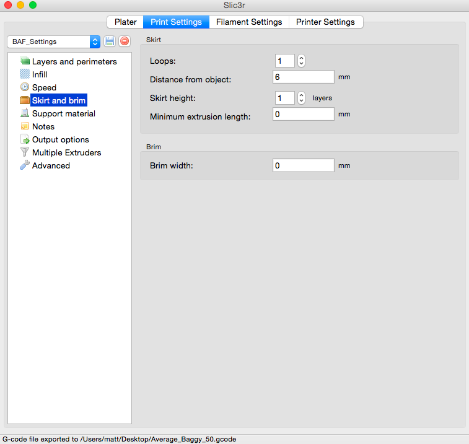Click the Advanced wrench icon
The width and height of the screenshot is (469, 444).
click(x=25, y=165)
